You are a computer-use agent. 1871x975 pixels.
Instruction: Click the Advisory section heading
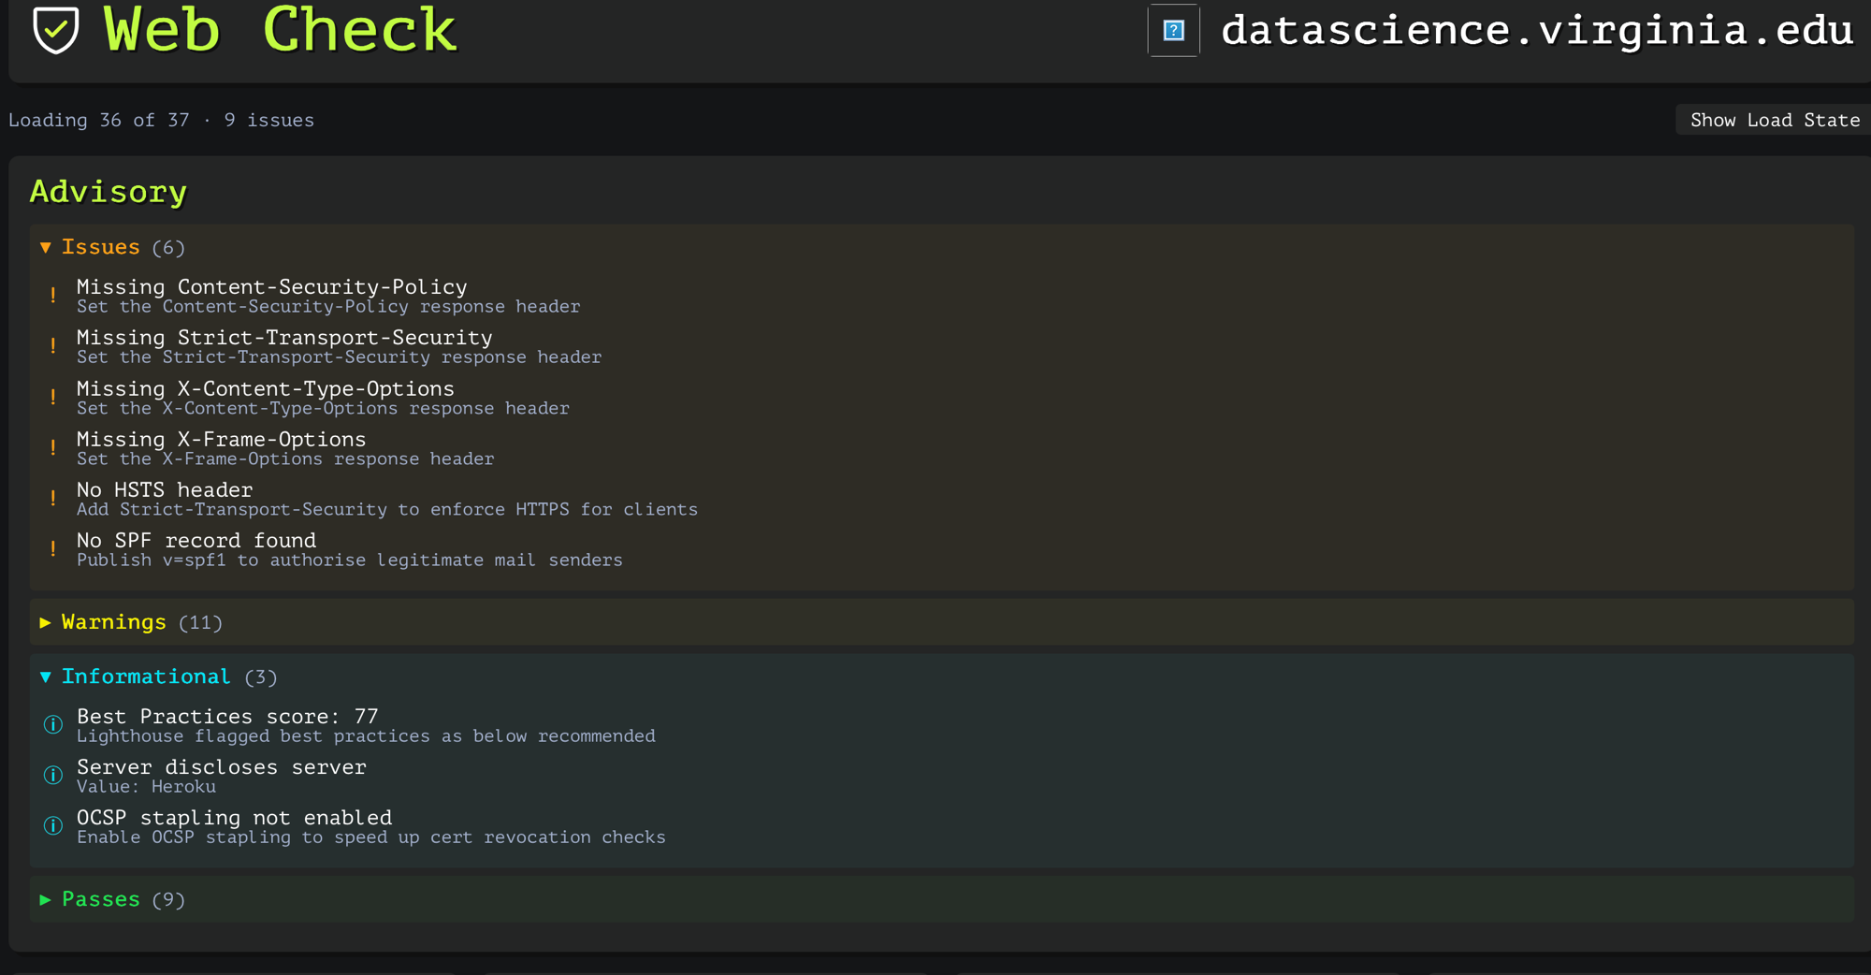[109, 192]
